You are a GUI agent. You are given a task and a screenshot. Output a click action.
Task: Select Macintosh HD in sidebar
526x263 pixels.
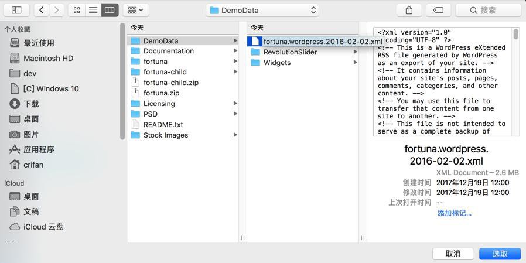48,58
